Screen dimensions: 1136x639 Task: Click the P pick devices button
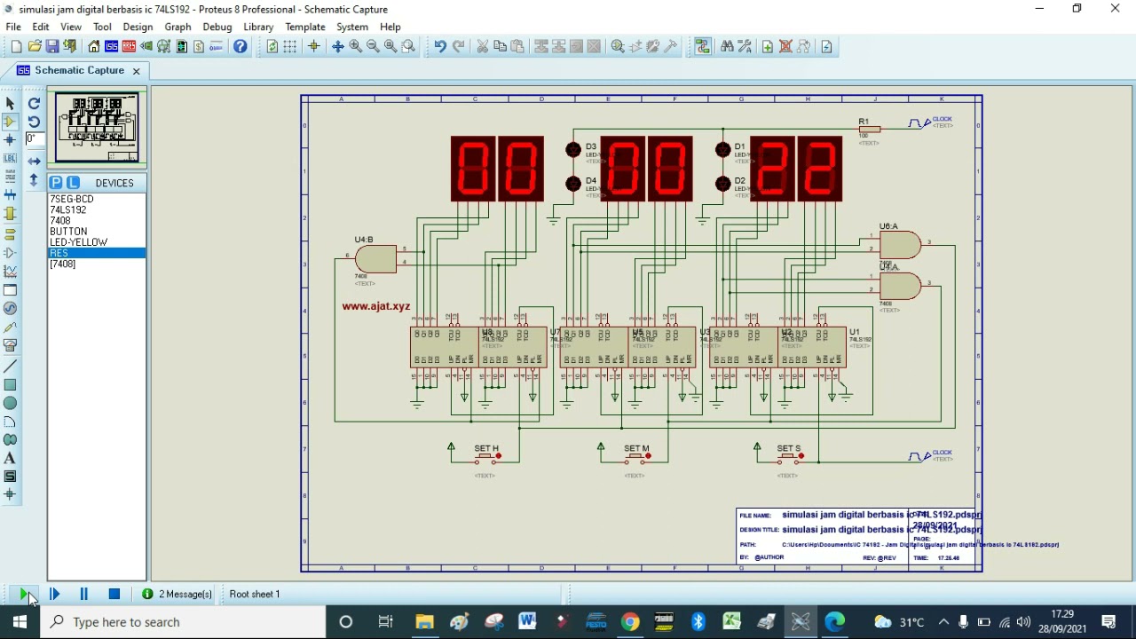click(x=56, y=183)
